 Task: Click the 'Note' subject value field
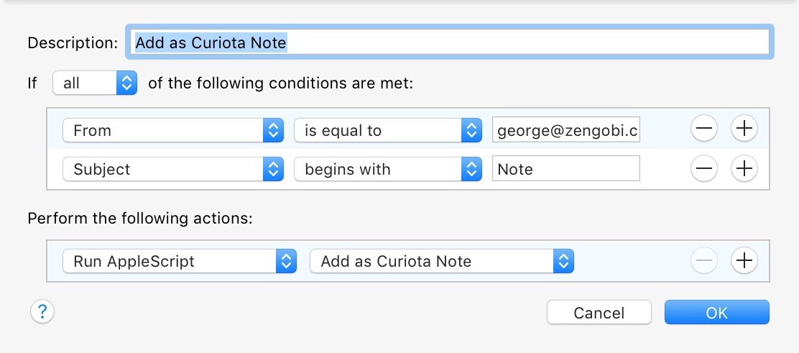coord(565,170)
